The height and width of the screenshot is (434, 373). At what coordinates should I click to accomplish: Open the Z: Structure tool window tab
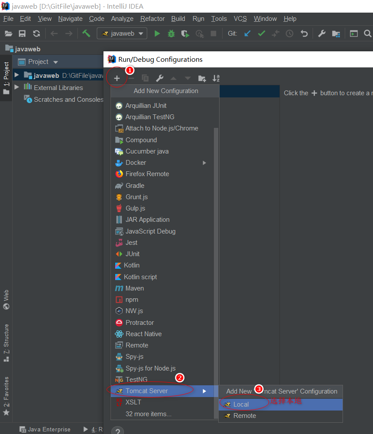[x=6, y=343]
